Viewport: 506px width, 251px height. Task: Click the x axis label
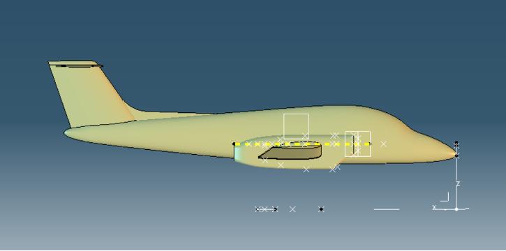click(434, 207)
